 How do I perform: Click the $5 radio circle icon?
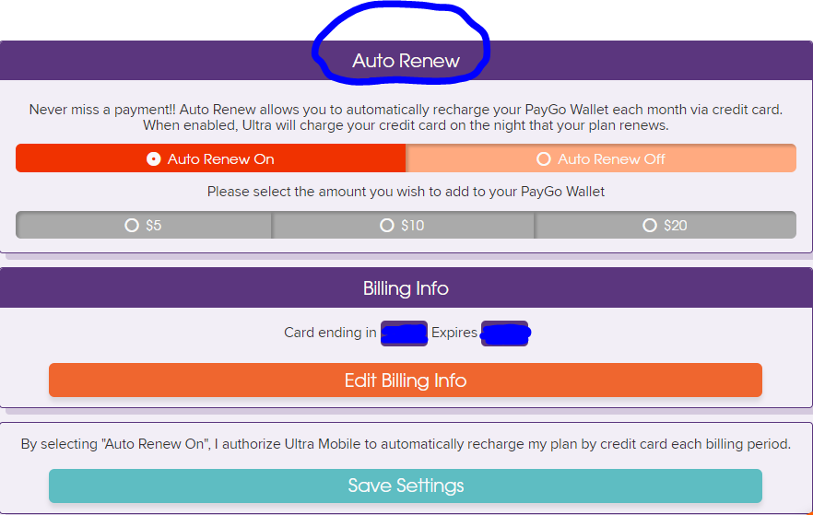132,225
